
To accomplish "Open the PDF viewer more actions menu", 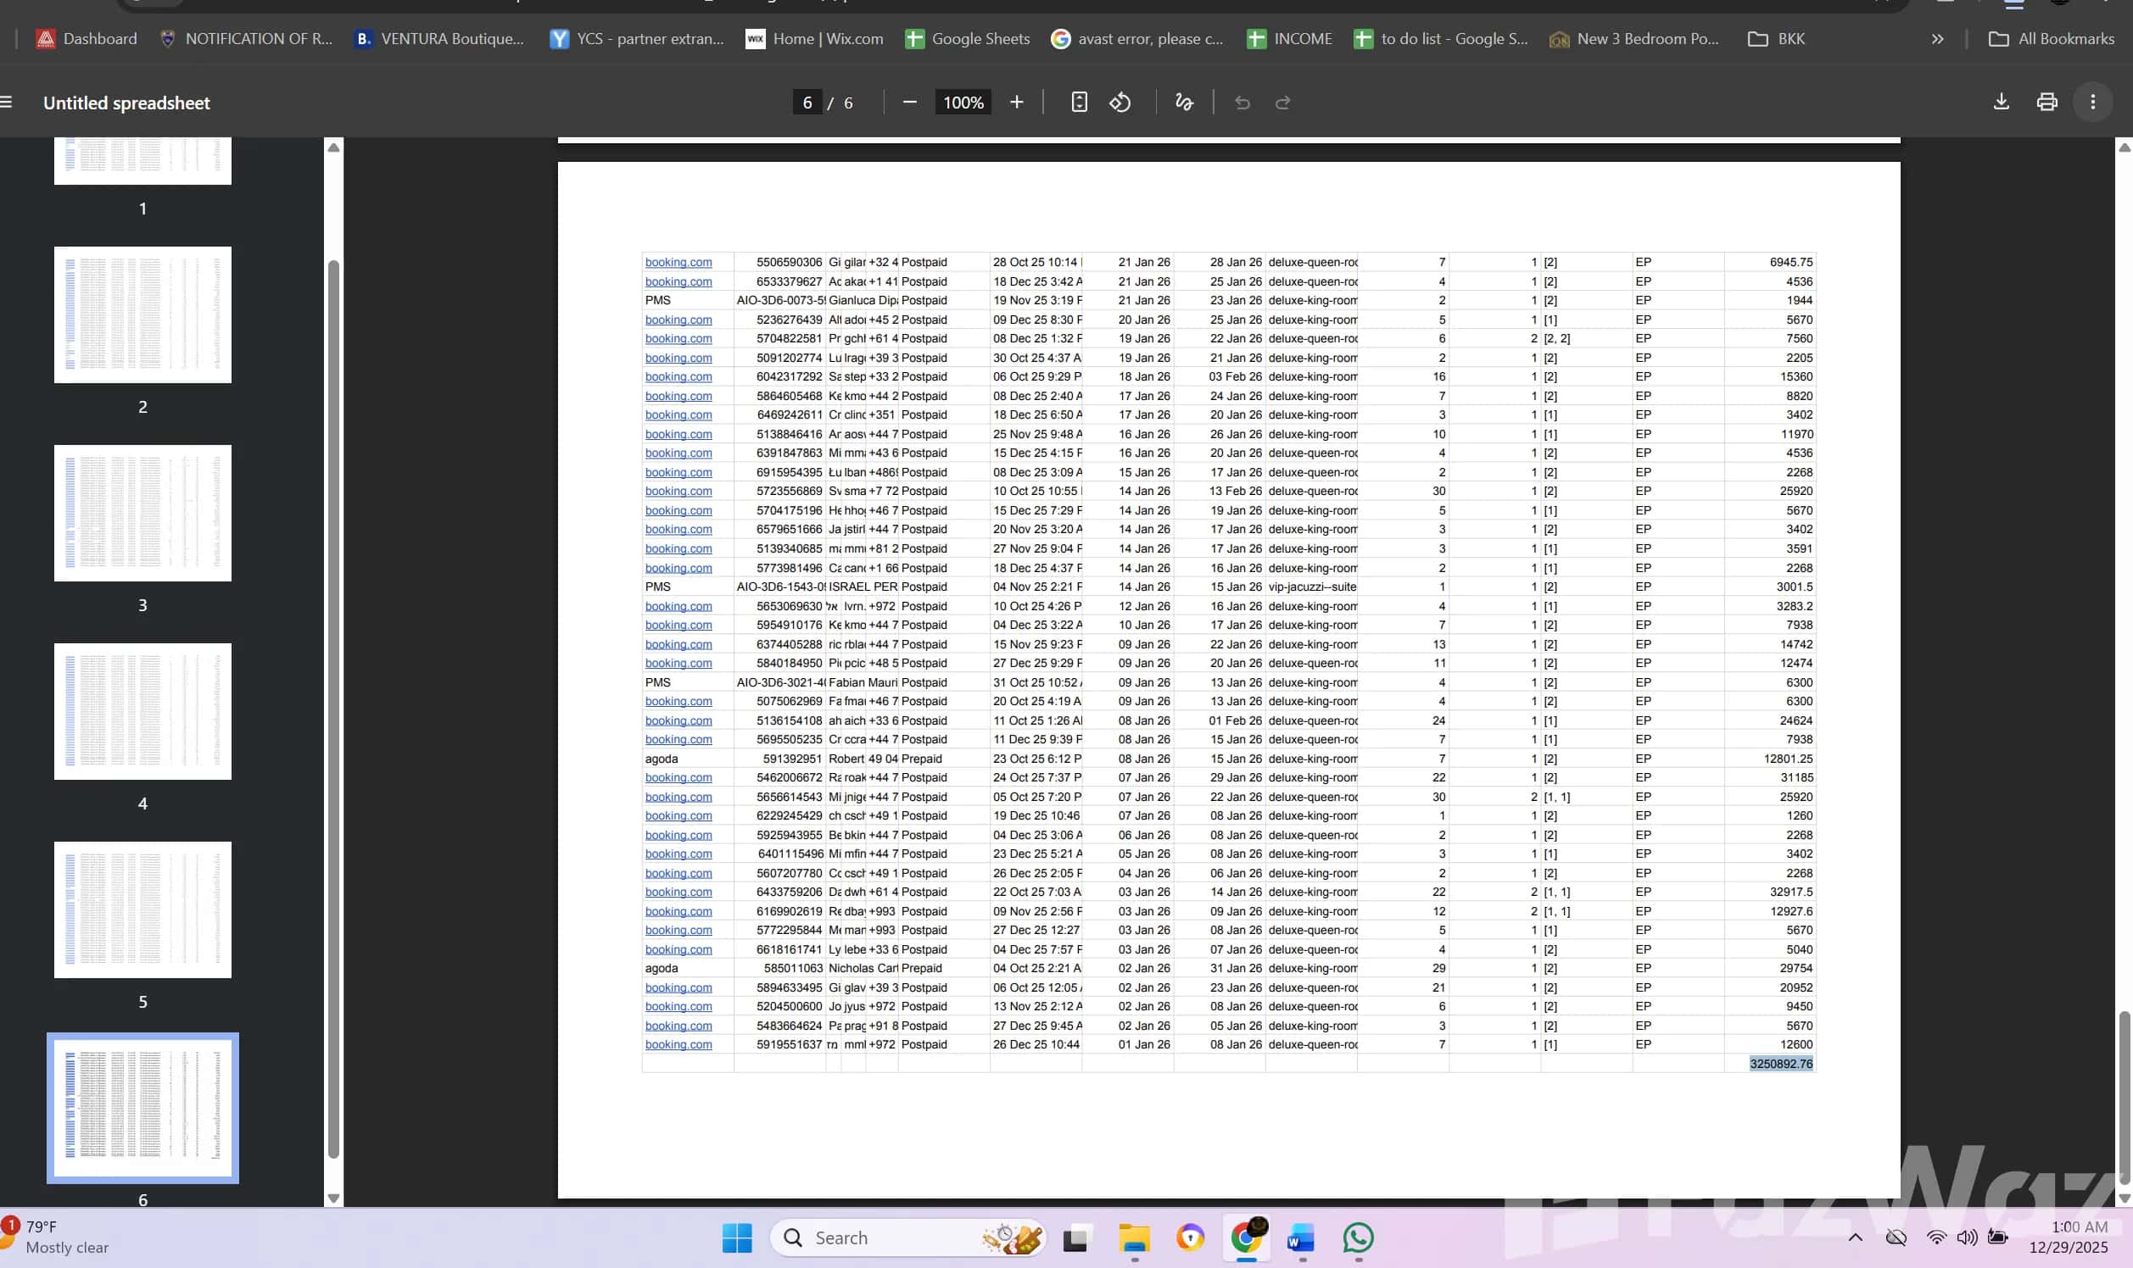I will [x=2092, y=103].
